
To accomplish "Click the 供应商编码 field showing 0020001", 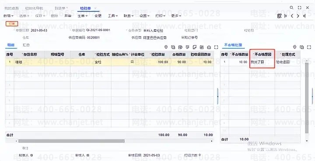I will point(93,38).
